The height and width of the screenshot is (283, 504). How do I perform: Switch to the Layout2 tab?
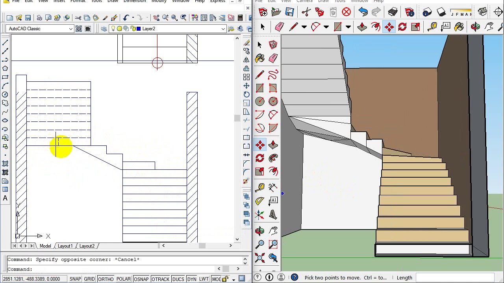pyautogui.click(x=87, y=246)
